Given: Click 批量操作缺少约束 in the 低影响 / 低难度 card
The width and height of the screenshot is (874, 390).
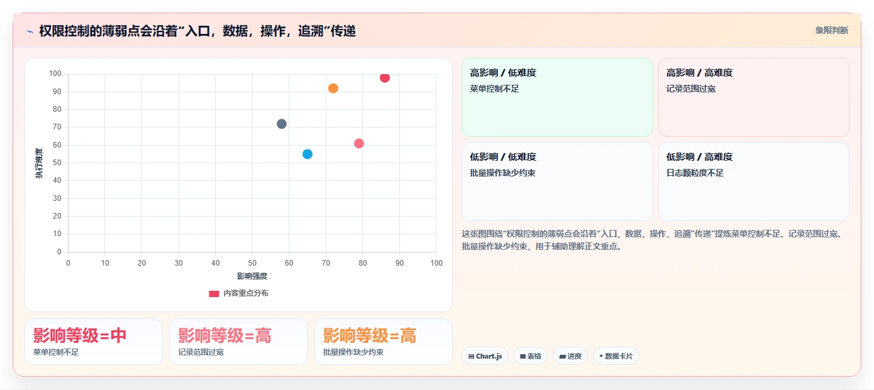Looking at the screenshot, I should [x=502, y=173].
